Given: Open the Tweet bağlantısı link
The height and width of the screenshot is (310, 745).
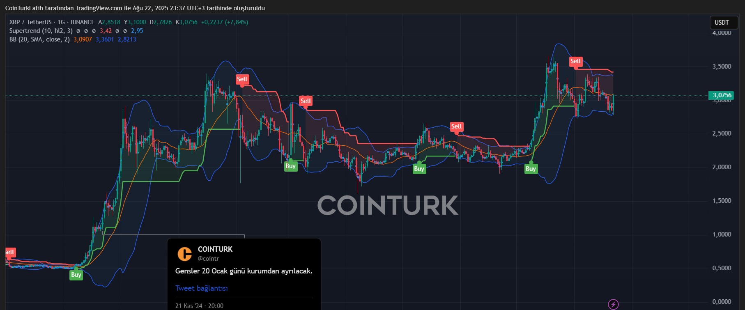Looking at the screenshot, I should click(x=201, y=288).
